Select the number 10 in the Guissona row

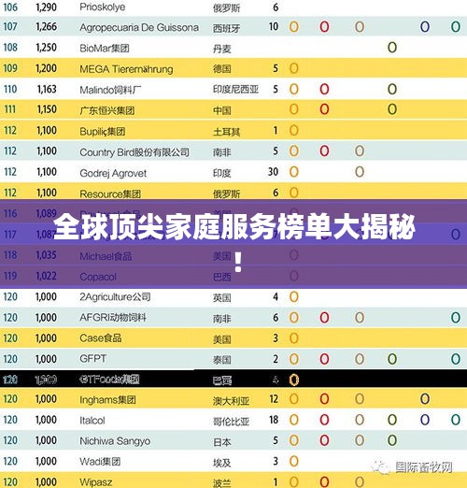click(x=274, y=26)
